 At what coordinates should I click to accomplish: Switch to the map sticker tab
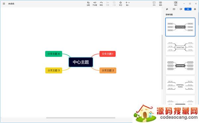181,9
